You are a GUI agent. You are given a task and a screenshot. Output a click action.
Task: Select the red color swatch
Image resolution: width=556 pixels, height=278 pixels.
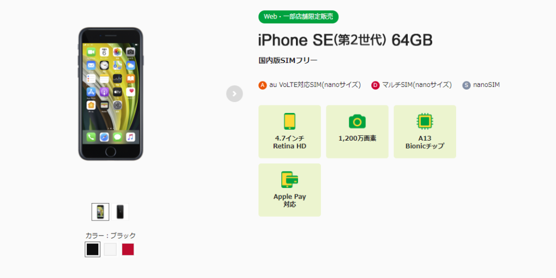128,249
